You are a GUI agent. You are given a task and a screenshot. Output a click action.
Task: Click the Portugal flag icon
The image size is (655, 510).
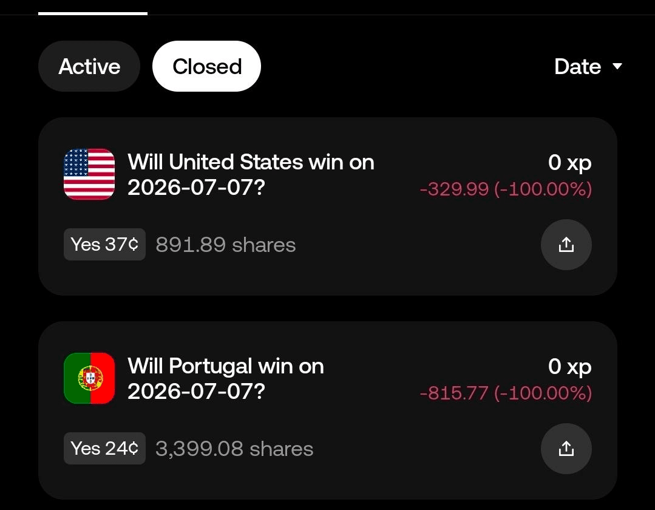89,378
